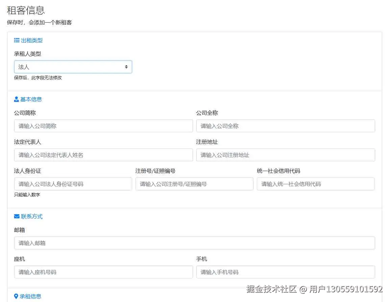Click the 座机 label

[20, 259]
